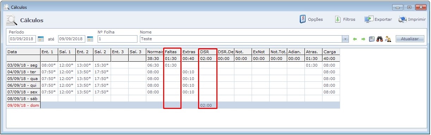Click the Atualizar button

point(410,39)
